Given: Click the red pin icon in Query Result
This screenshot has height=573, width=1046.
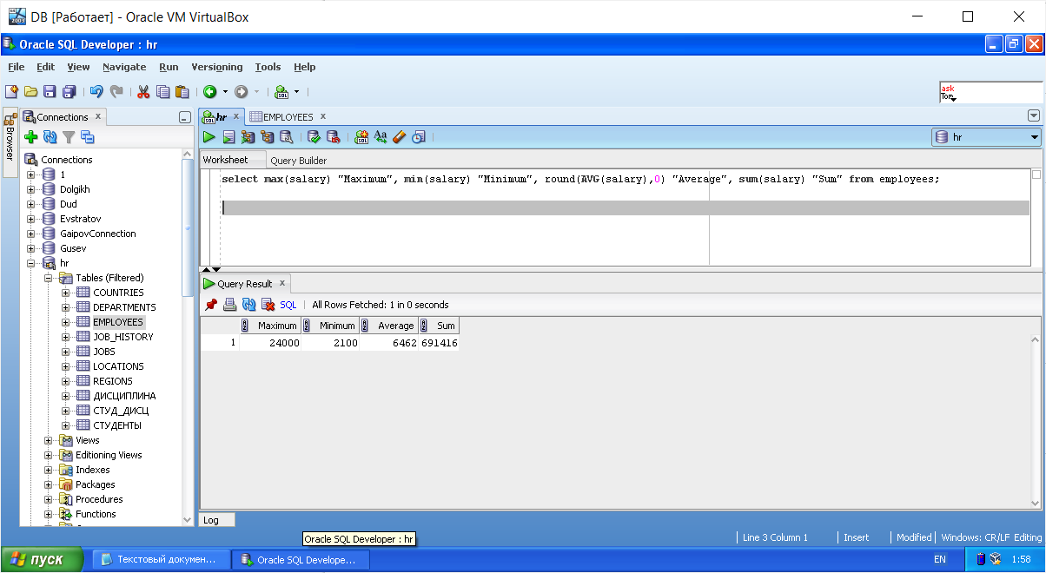Looking at the screenshot, I should tap(211, 305).
